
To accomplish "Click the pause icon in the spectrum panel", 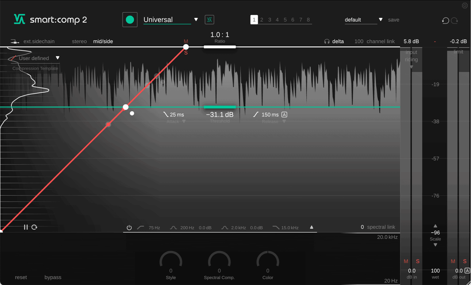I will click(26, 227).
